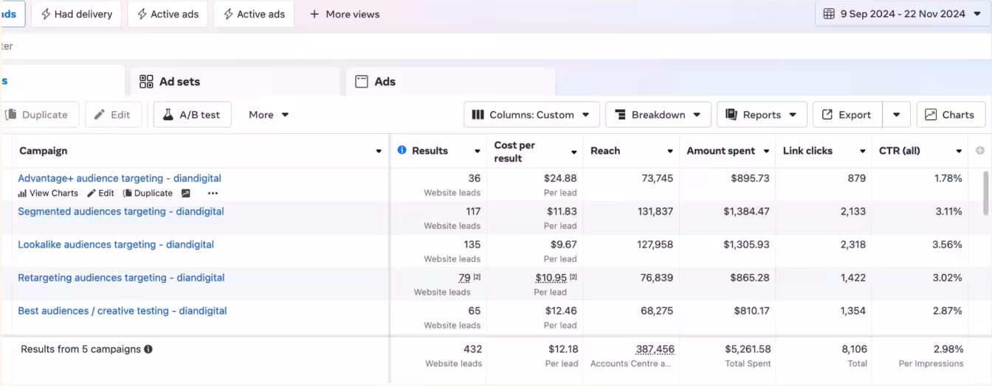Expand the arrow next to Export button
The image size is (992, 386).
(896, 115)
